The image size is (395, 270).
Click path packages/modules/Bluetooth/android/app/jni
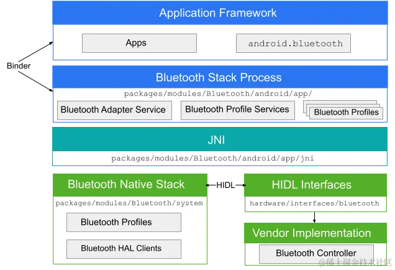[212, 158]
